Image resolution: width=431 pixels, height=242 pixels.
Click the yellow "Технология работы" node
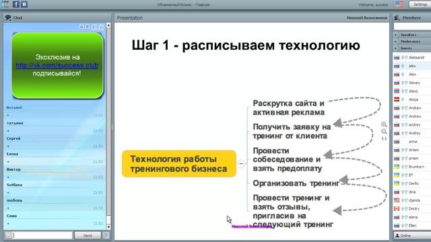(179, 164)
